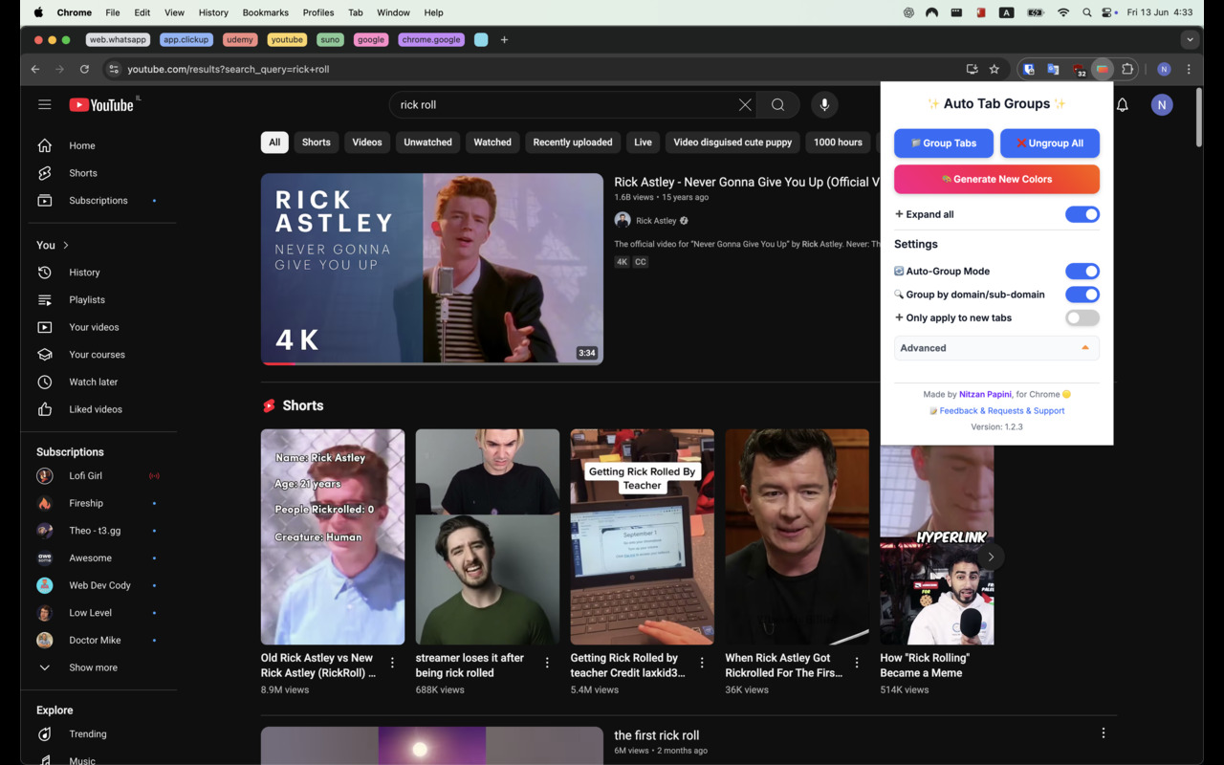Bookmark this page with the star icon
This screenshot has width=1224, height=765.
point(994,69)
